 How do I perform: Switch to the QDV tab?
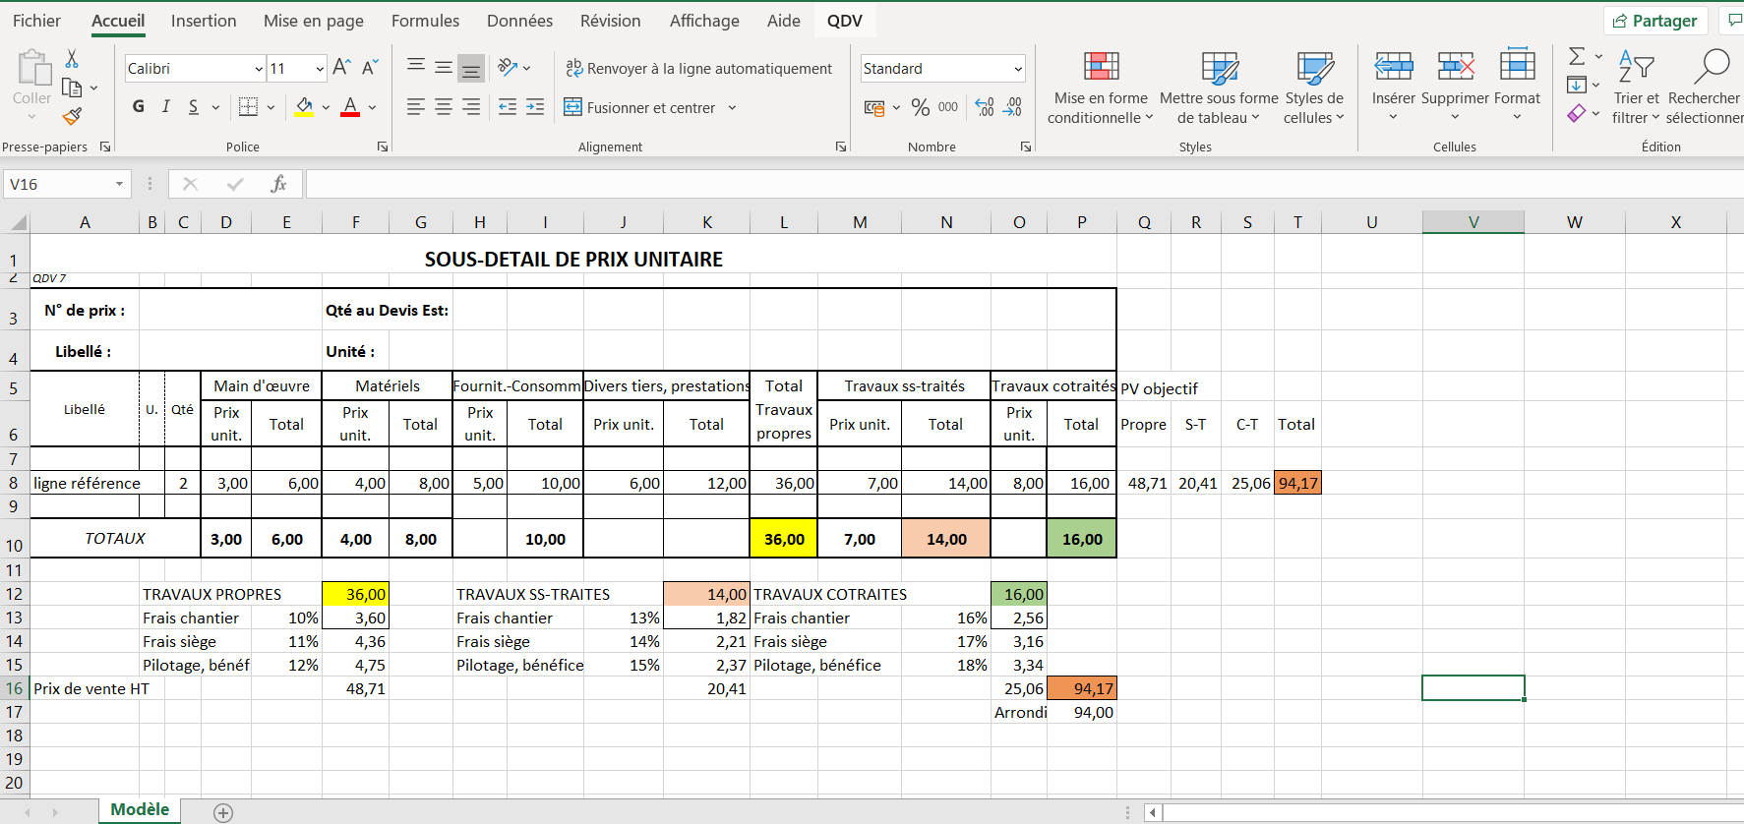(x=844, y=21)
